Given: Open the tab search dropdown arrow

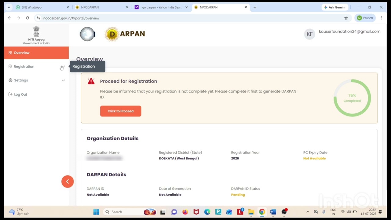Looking at the screenshot, I should click(9, 7).
